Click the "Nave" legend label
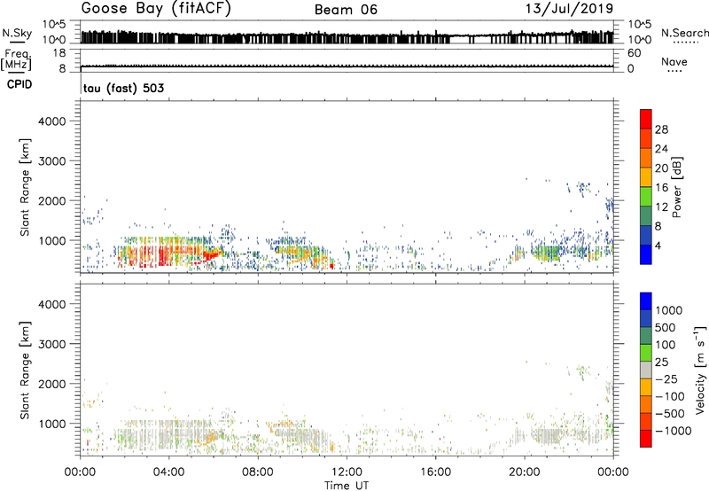709x491 pixels. pyautogui.click(x=674, y=61)
